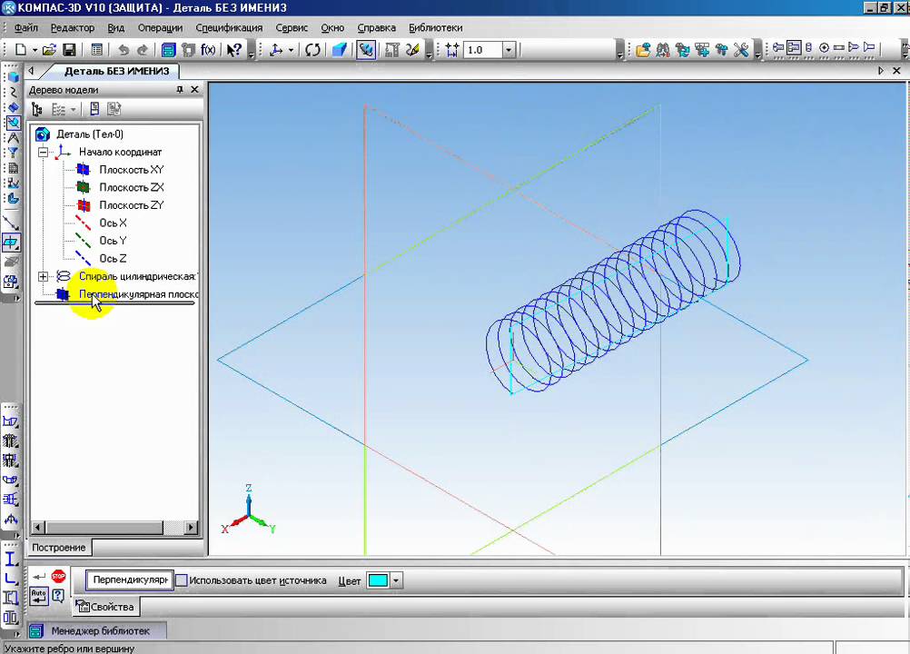This screenshot has width=910, height=654.
Task: Click the scale value 1.0 field
Action: click(483, 50)
